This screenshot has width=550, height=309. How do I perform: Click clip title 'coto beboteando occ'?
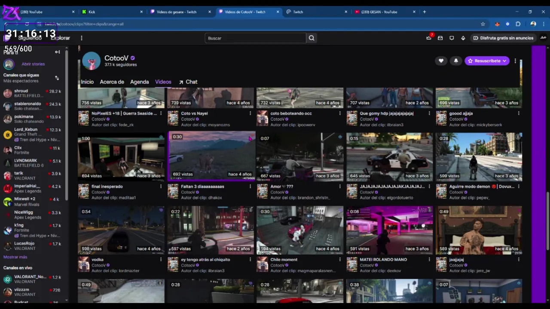(291, 113)
